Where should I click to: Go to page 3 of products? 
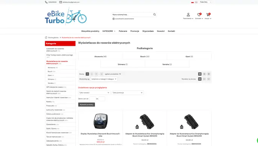tap(96, 74)
